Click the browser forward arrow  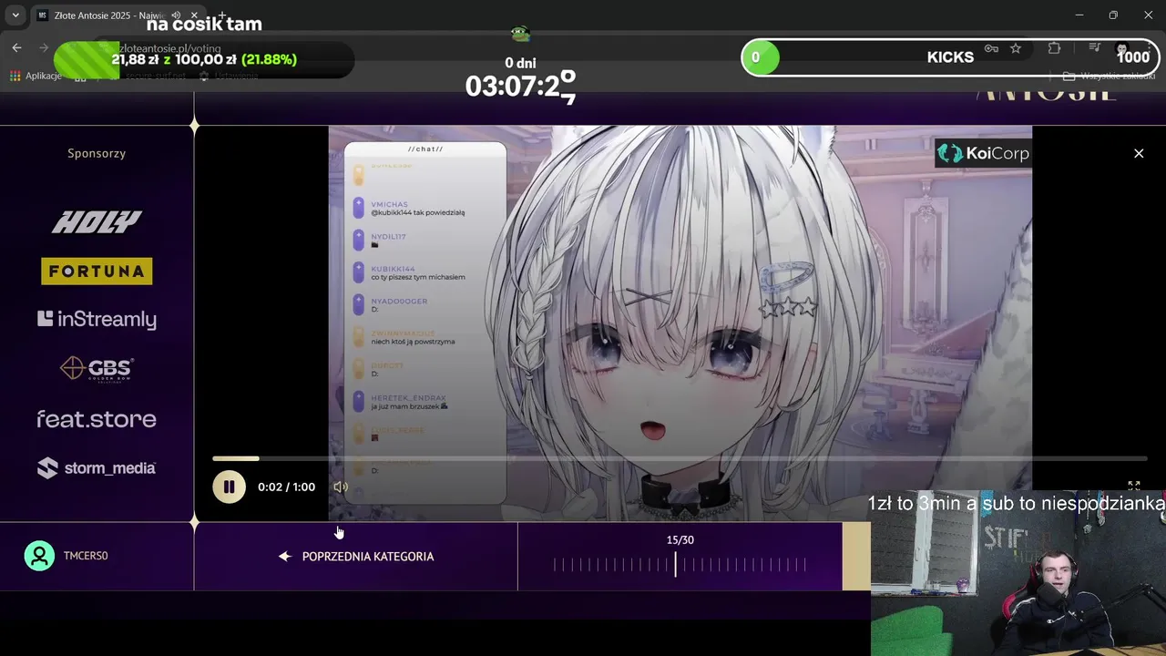pyautogui.click(x=43, y=48)
